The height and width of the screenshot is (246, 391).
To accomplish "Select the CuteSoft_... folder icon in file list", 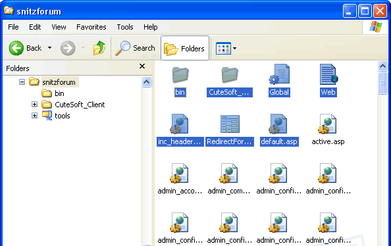I will pyautogui.click(x=230, y=75).
